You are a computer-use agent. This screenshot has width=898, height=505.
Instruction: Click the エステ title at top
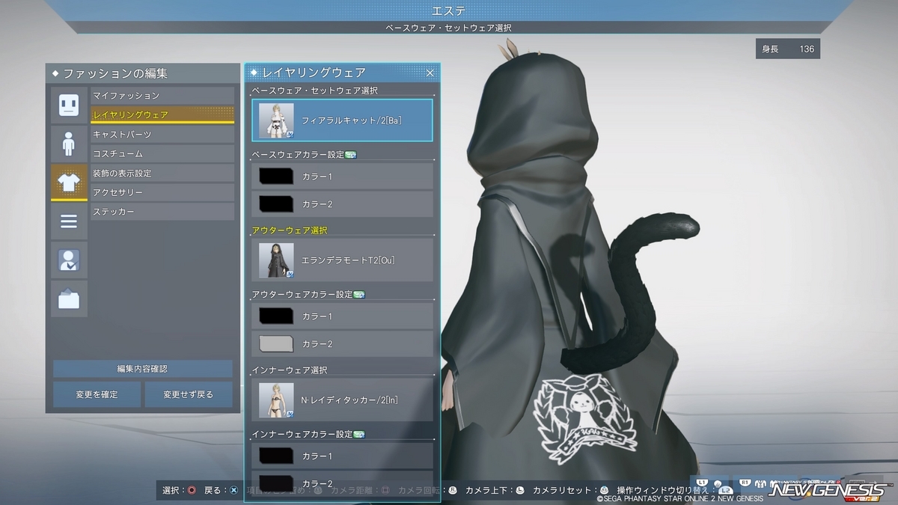pyautogui.click(x=449, y=10)
